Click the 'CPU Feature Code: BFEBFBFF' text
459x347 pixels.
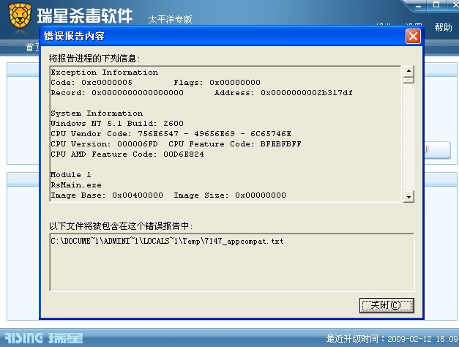[235, 144]
